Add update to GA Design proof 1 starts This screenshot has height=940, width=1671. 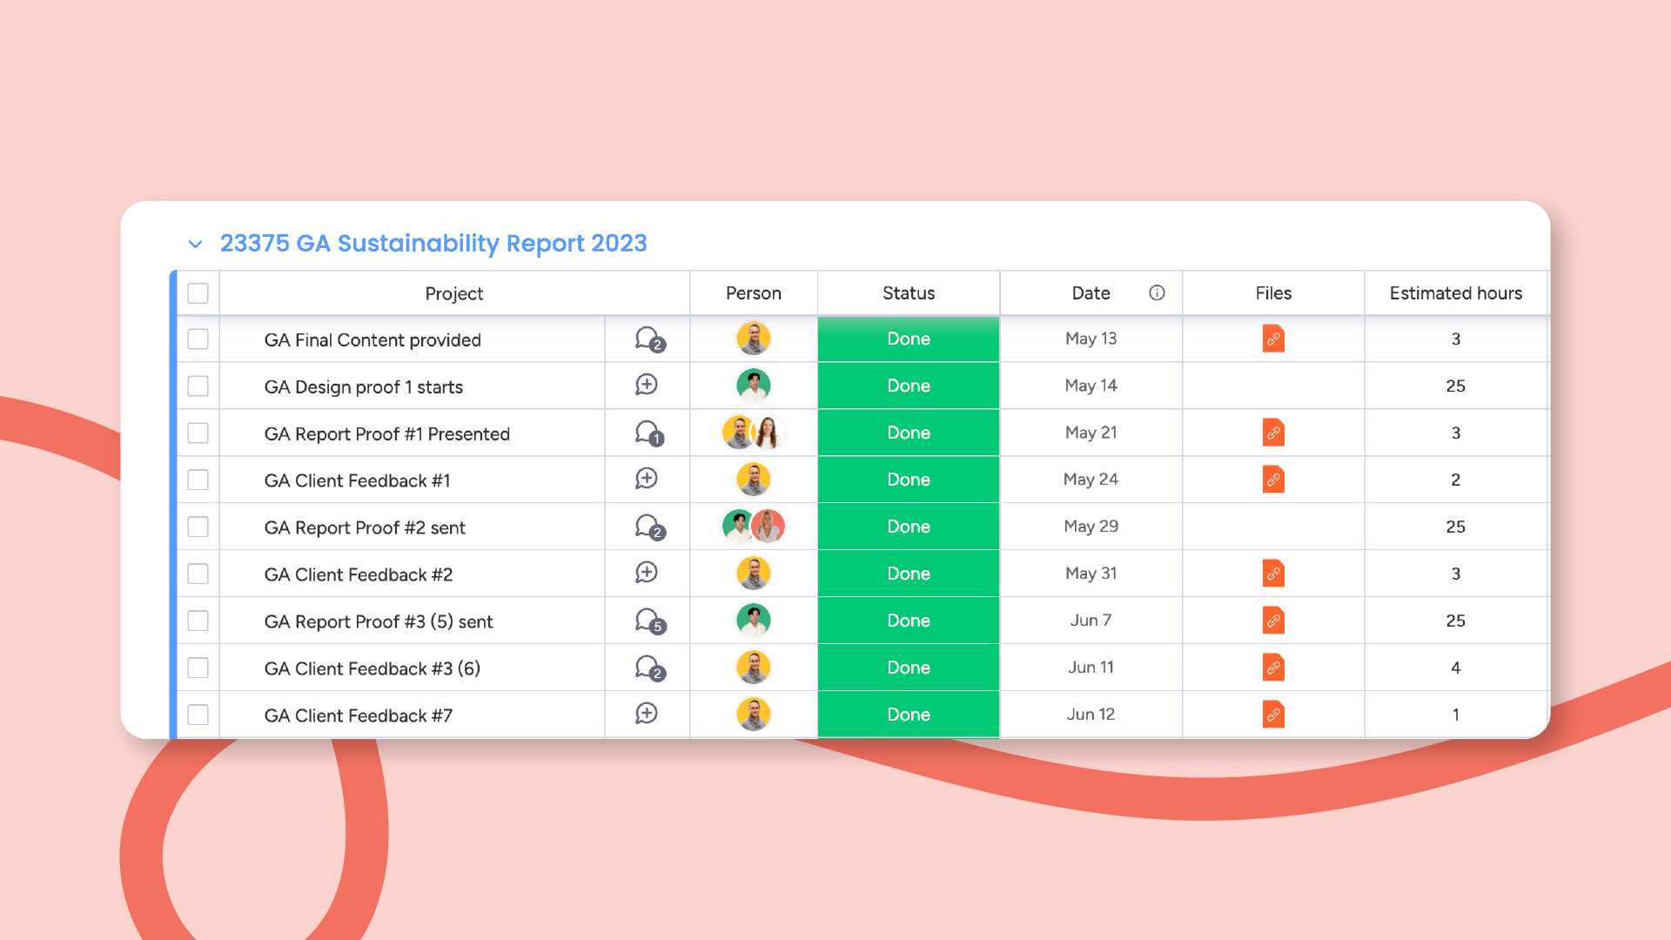click(647, 385)
